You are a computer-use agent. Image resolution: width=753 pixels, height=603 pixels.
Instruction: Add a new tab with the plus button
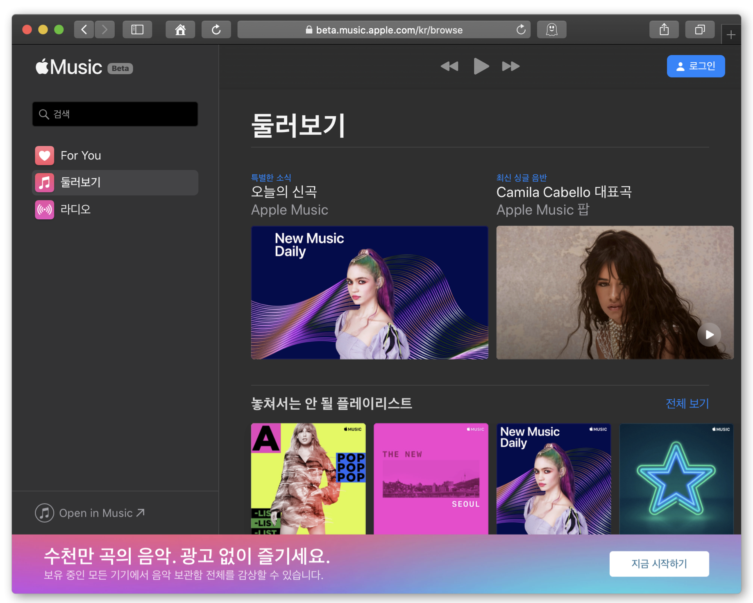click(731, 35)
